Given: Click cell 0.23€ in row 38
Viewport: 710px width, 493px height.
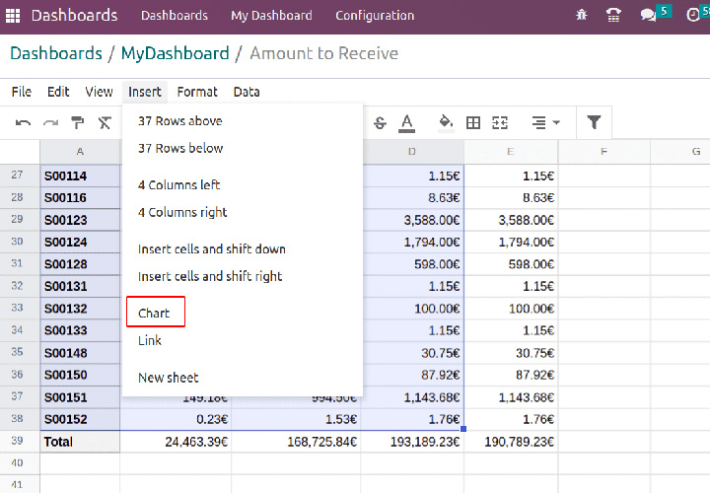Looking at the screenshot, I should click(176, 419).
